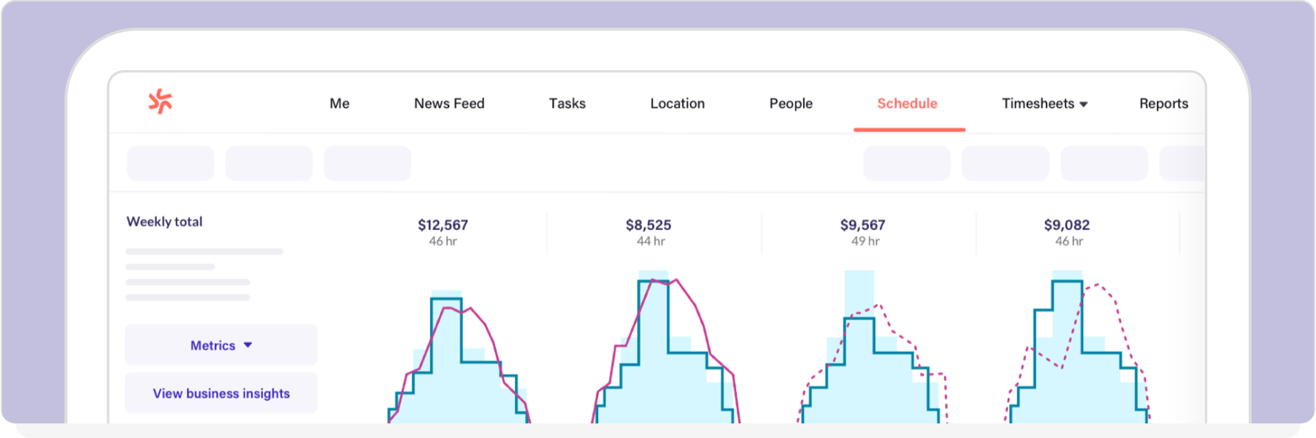Expand the Timesheets dropdown menu
The height and width of the screenshot is (438, 1316).
[x=1044, y=104]
